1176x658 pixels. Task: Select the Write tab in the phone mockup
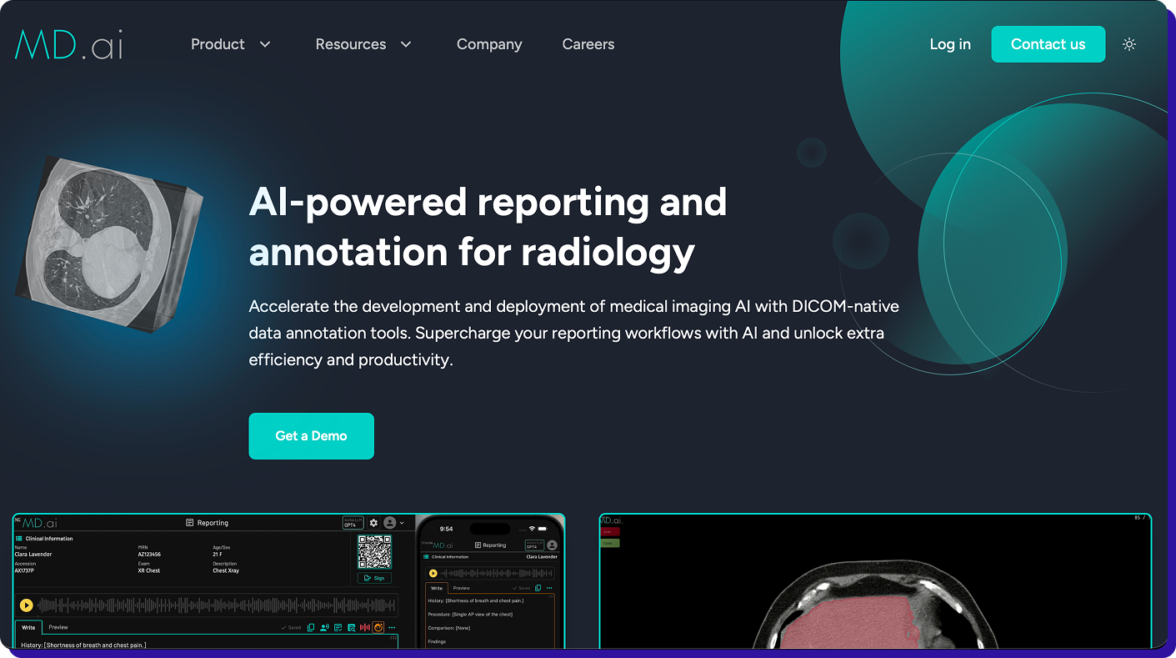pos(437,588)
